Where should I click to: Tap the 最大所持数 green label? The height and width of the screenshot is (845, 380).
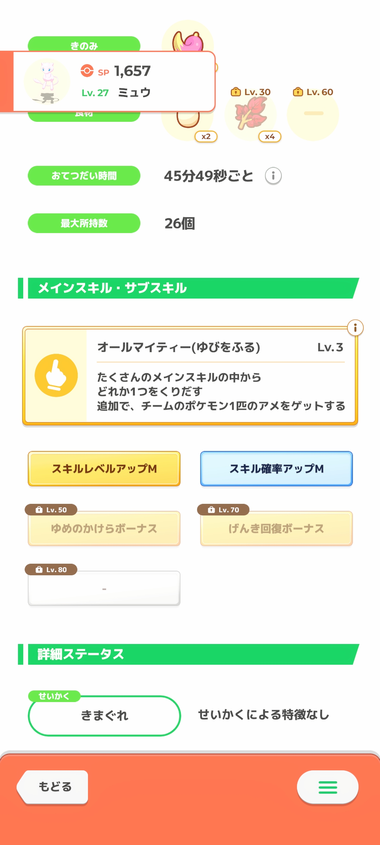[x=84, y=223]
